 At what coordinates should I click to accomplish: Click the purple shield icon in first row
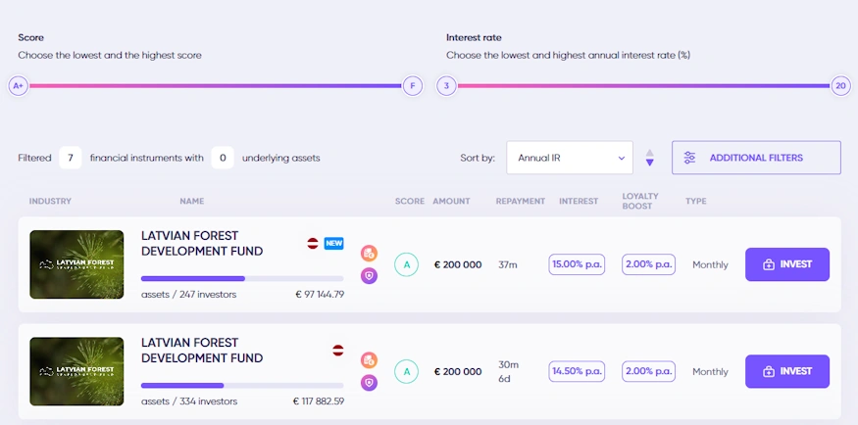click(x=369, y=275)
